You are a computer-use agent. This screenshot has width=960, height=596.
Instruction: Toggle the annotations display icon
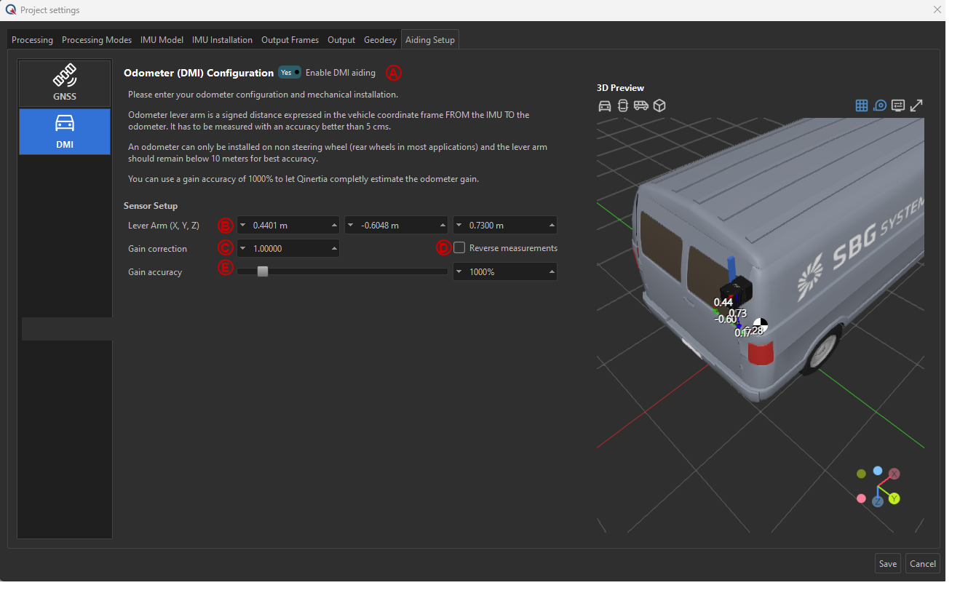tap(898, 106)
